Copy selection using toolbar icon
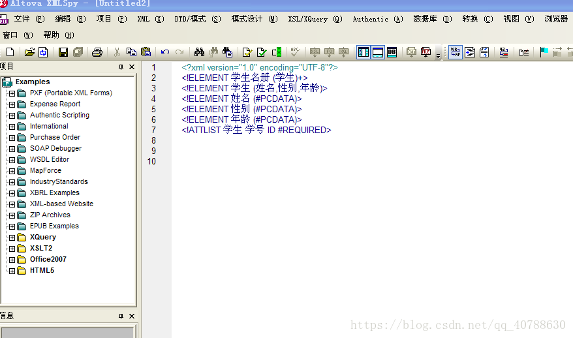The image size is (573, 338). coord(131,52)
